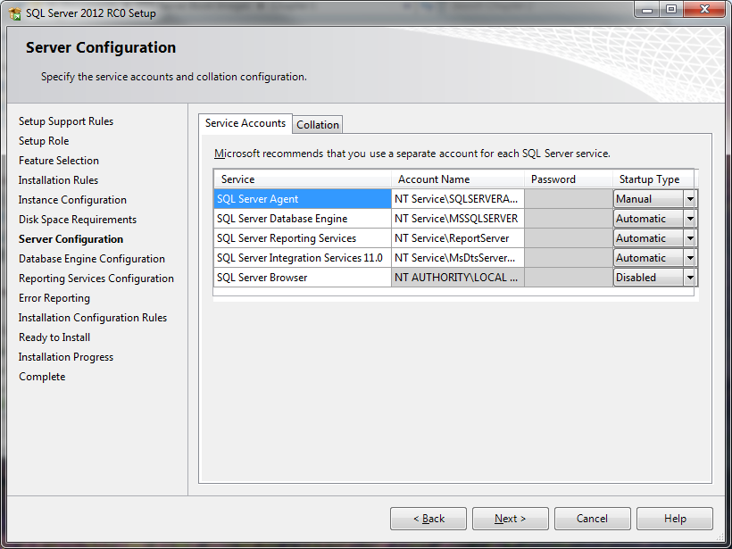Click the Password column header
The width and height of the screenshot is (732, 549).
point(569,179)
